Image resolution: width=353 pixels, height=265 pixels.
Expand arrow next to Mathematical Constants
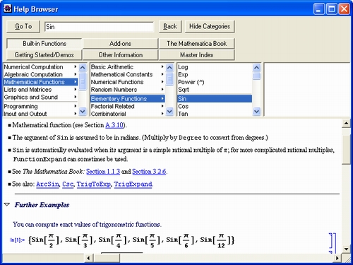pyautogui.click(x=162, y=74)
